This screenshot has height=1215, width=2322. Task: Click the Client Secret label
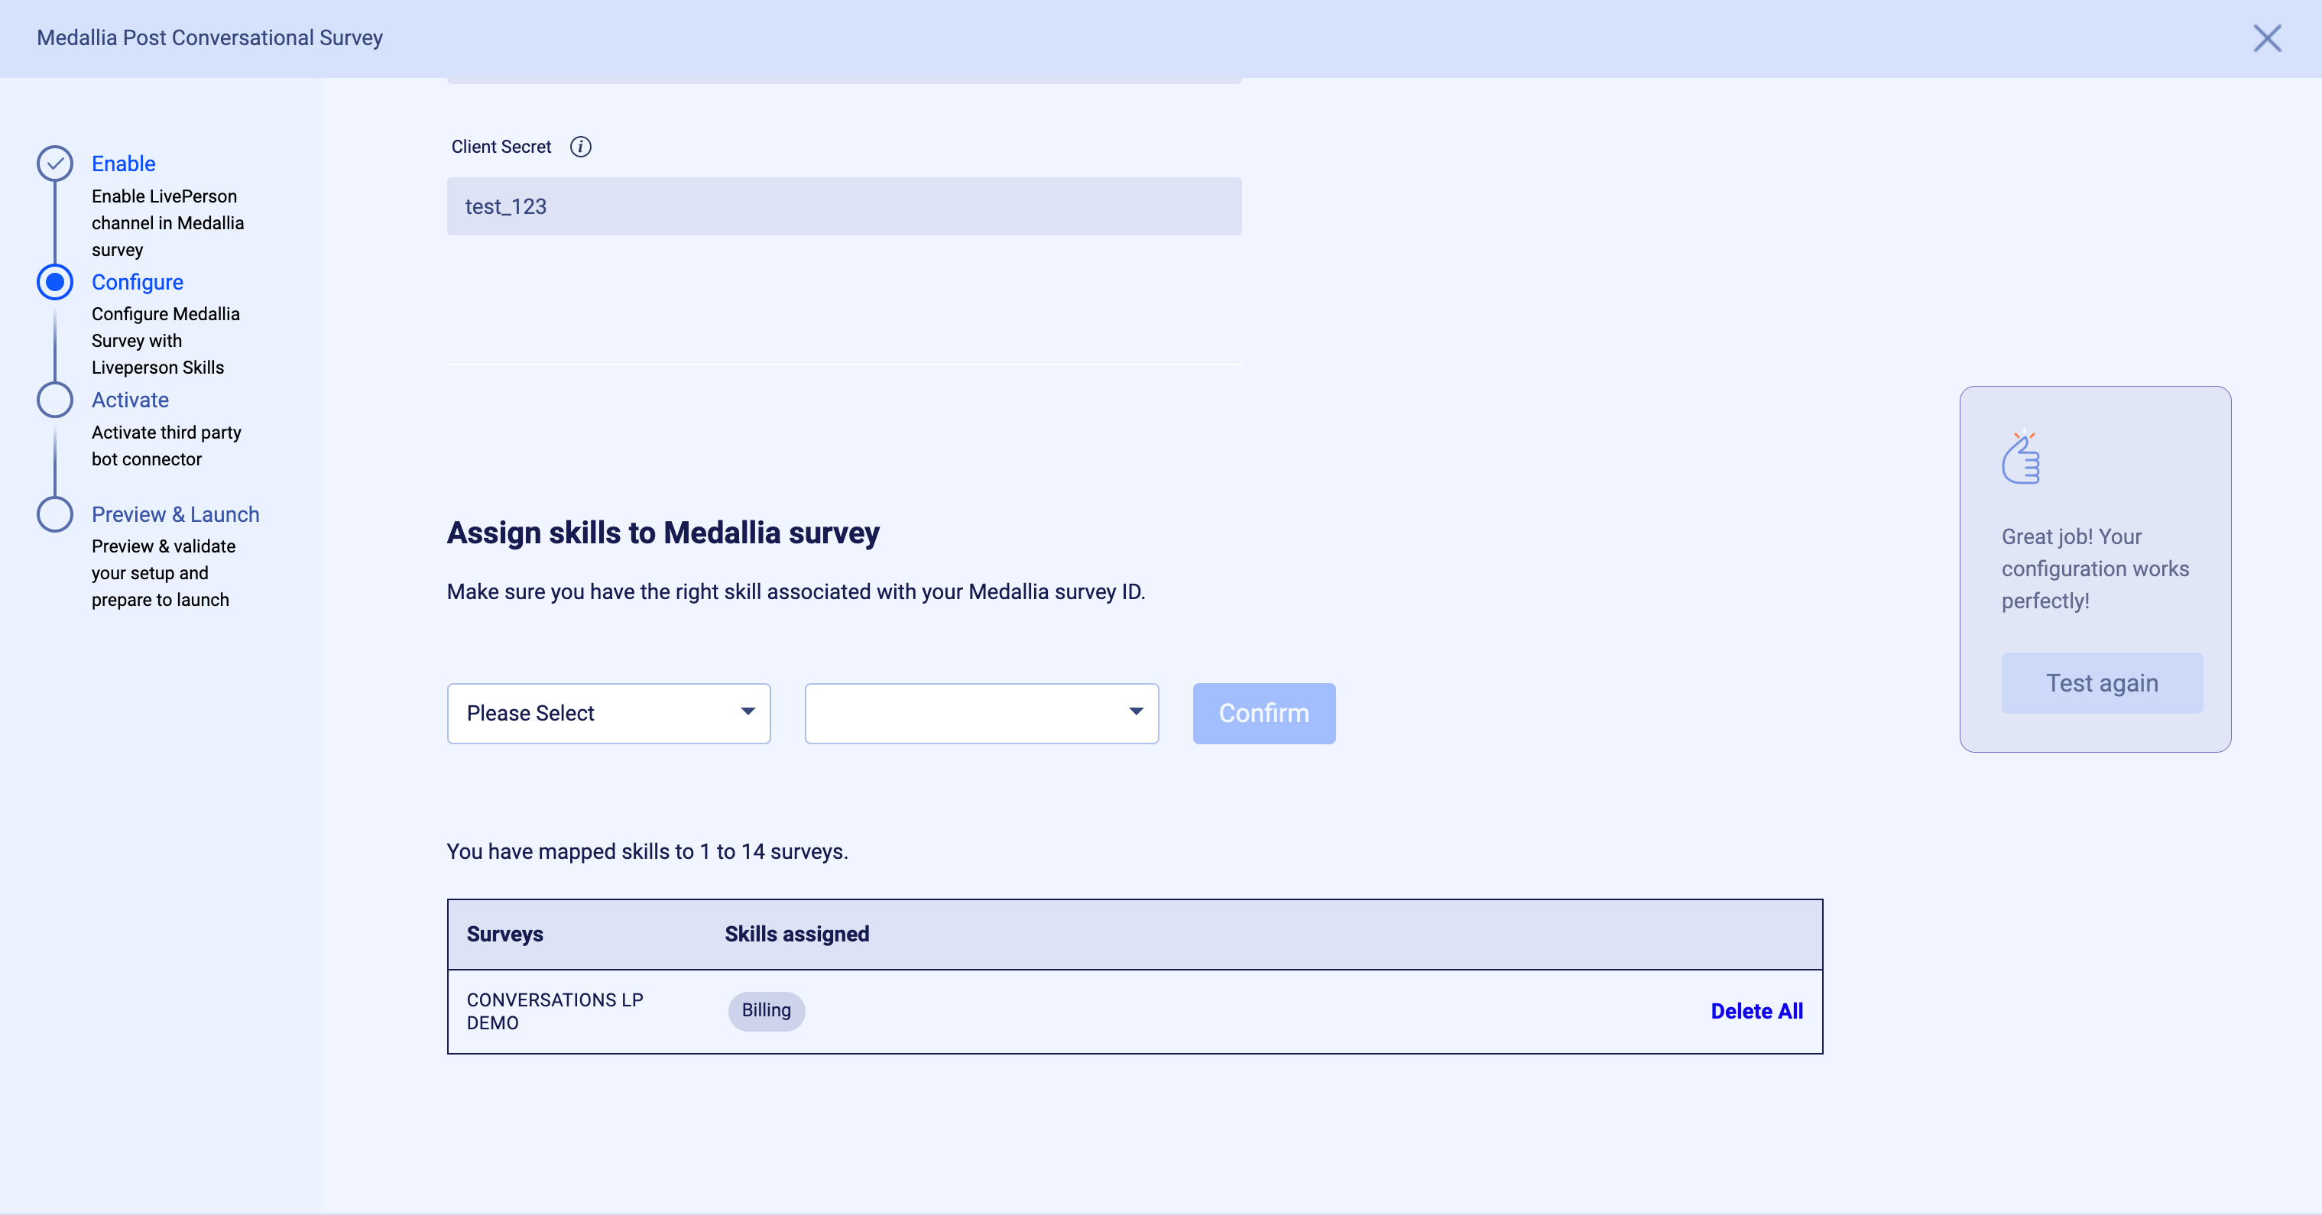pos(501,147)
